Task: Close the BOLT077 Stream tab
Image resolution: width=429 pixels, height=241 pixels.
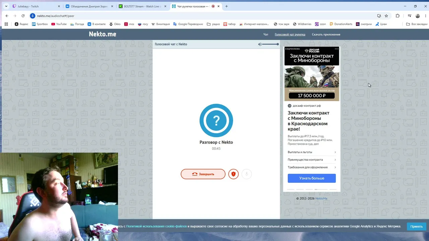Action: 165,6
